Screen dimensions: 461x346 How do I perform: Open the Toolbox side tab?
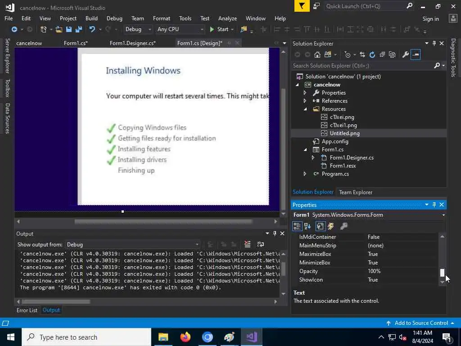coord(8,88)
